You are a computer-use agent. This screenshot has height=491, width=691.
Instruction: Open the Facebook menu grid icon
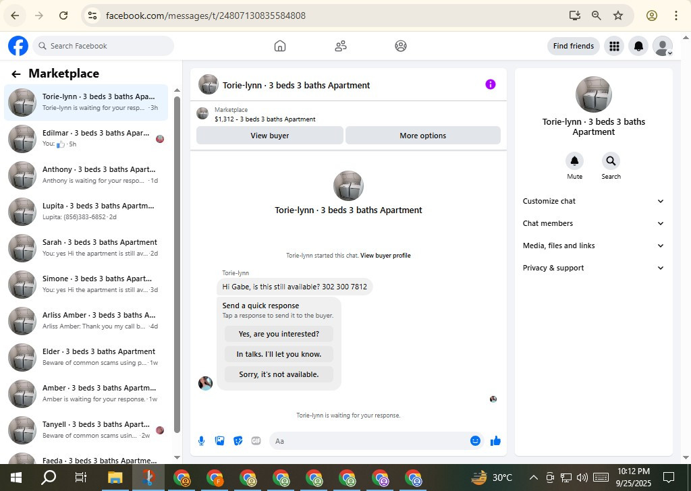pos(614,46)
